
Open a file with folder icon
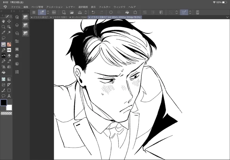72,12
